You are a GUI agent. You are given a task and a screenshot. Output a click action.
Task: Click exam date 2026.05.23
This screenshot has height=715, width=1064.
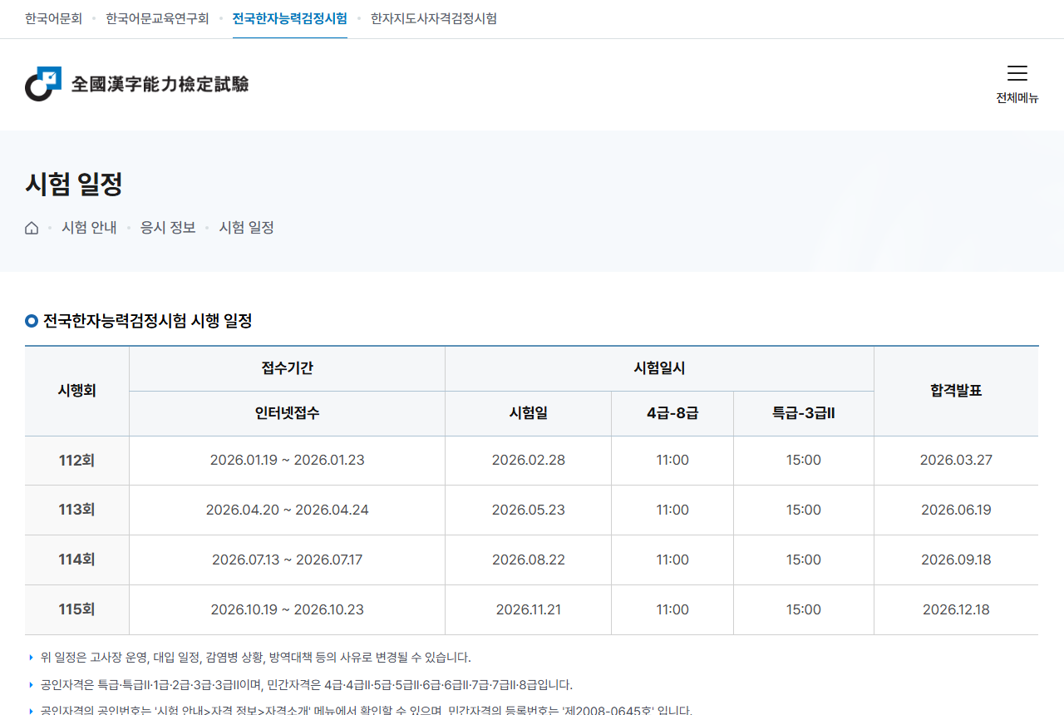[x=529, y=510]
